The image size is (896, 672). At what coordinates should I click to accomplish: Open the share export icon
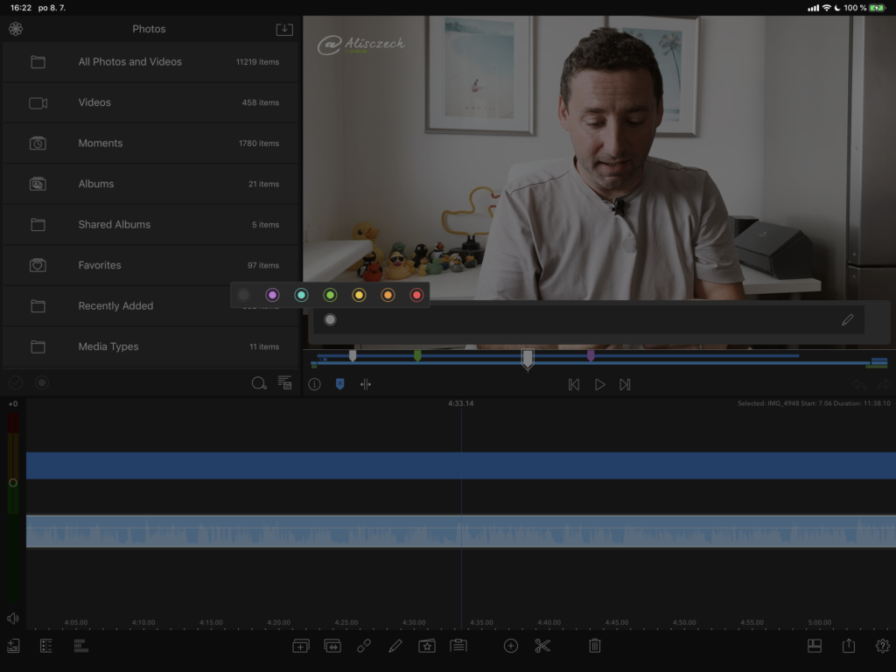tap(849, 646)
